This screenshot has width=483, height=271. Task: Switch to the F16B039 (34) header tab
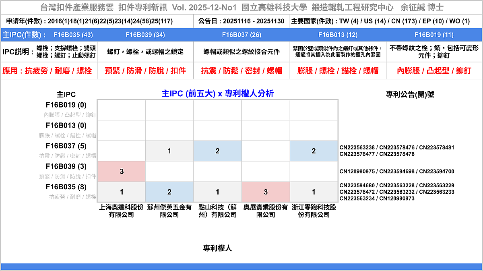tap(145, 35)
